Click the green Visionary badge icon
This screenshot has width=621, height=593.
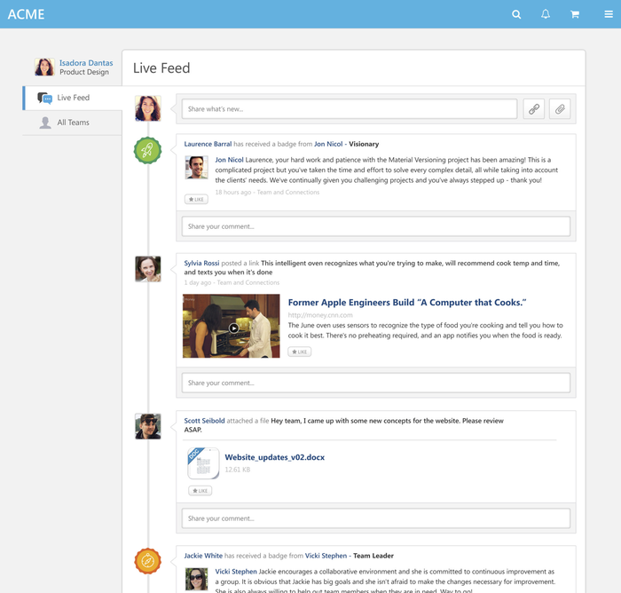point(147,151)
